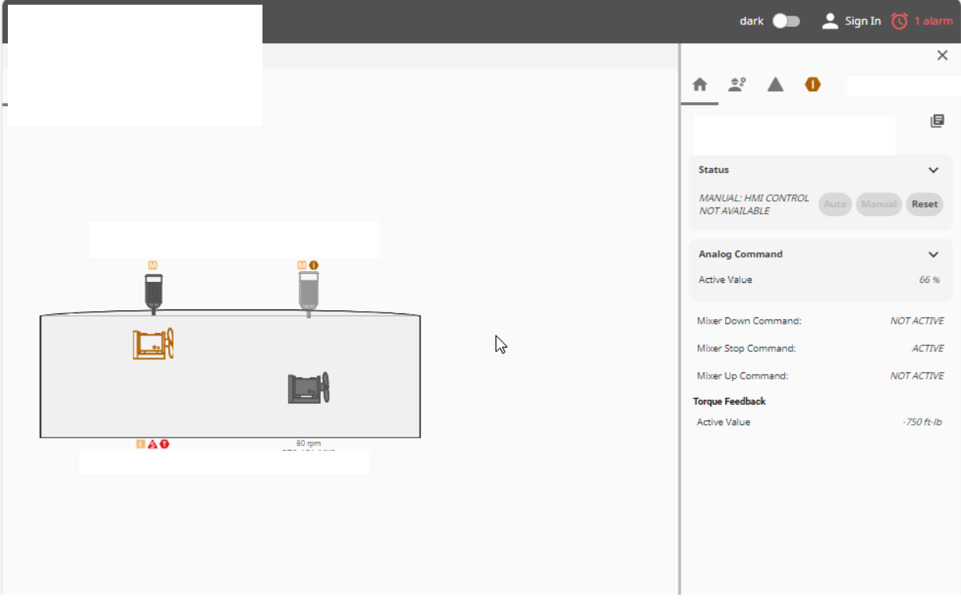This screenshot has height=601, width=961.
Task: Switch mixer to Manual mode
Action: [878, 204]
